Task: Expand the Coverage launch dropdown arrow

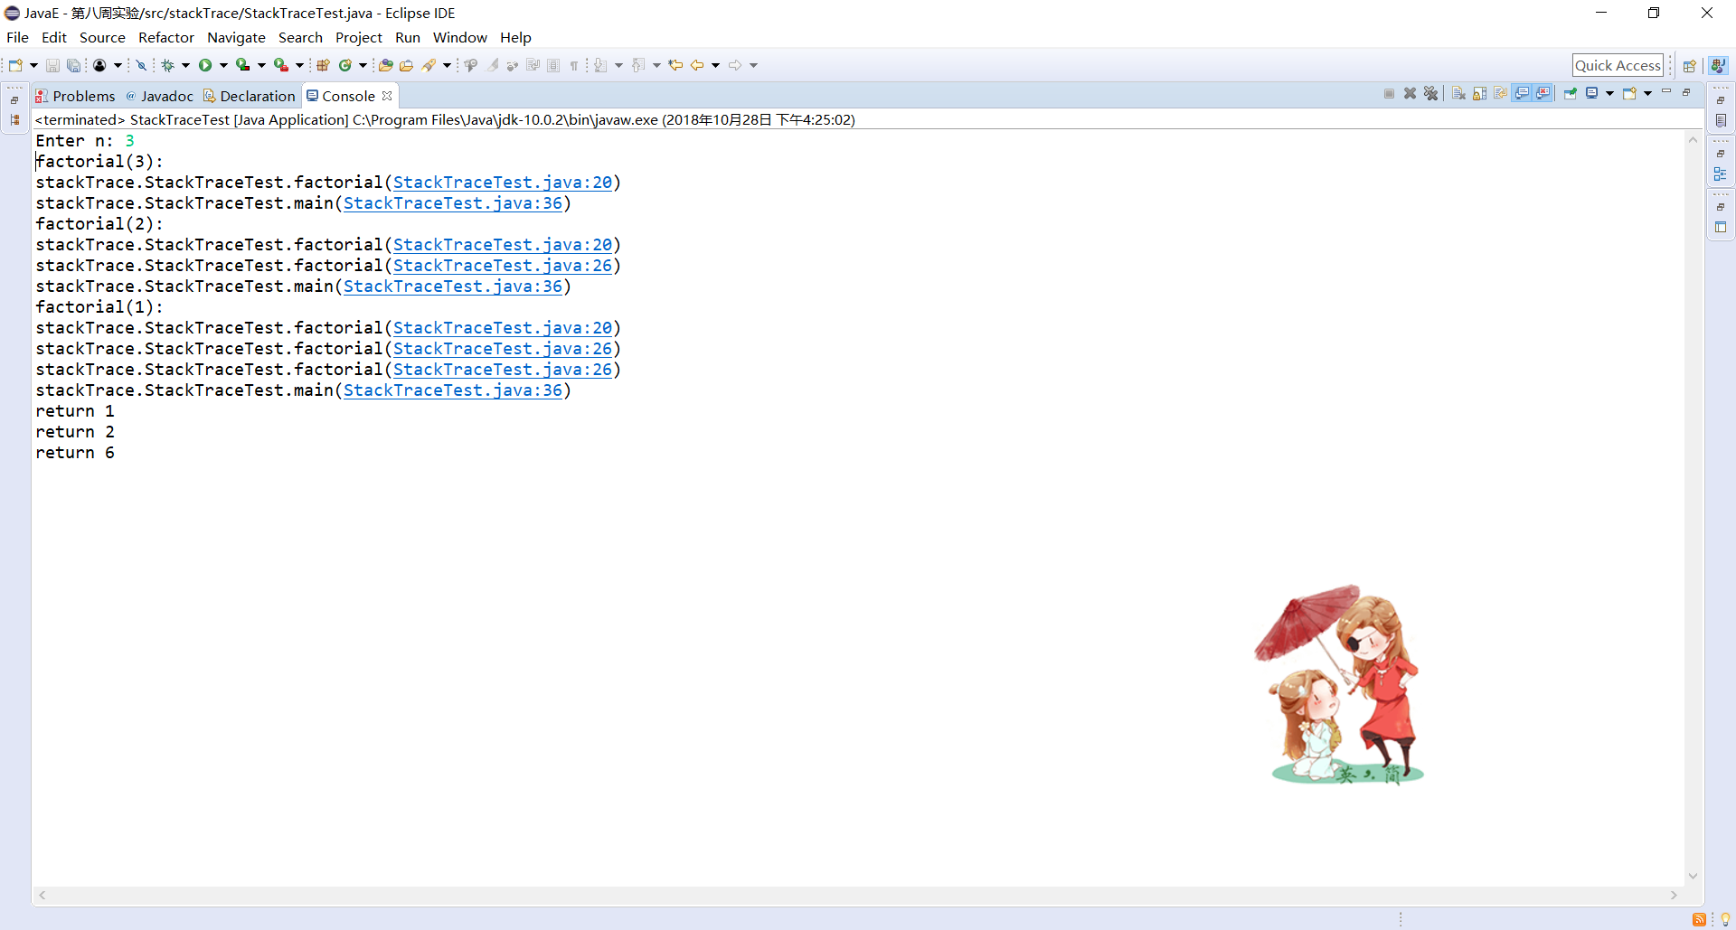Action: coord(261,65)
